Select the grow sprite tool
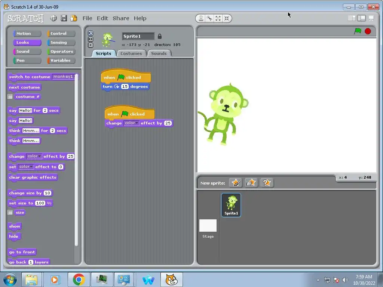This screenshot has height=287, width=383. coord(218,18)
